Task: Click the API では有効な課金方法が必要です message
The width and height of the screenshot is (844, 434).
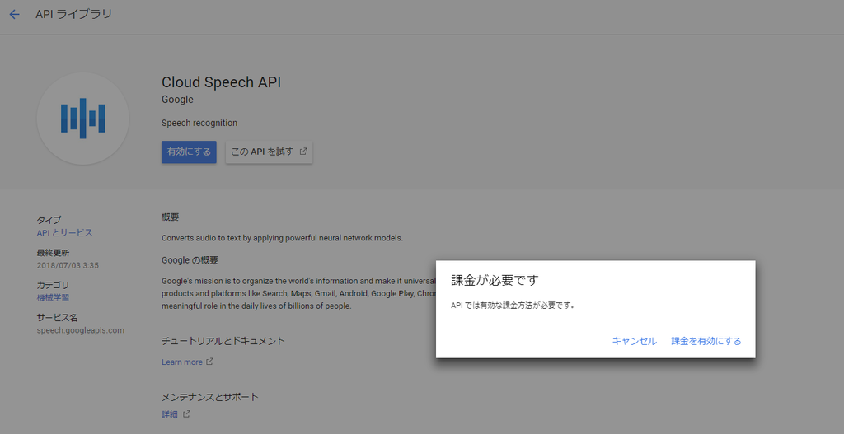Action: tap(513, 306)
